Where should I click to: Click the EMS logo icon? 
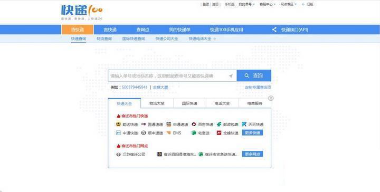(169, 133)
